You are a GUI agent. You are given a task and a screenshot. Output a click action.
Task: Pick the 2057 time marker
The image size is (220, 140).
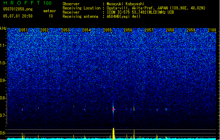[x=149, y=30]
